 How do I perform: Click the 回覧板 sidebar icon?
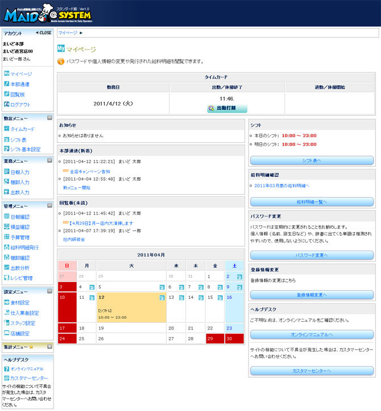[7, 94]
